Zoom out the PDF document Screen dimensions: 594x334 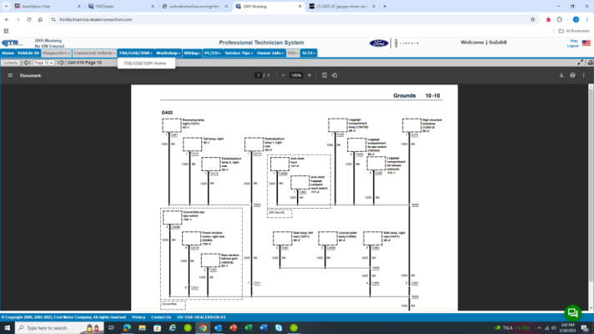pyautogui.click(x=283, y=75)
